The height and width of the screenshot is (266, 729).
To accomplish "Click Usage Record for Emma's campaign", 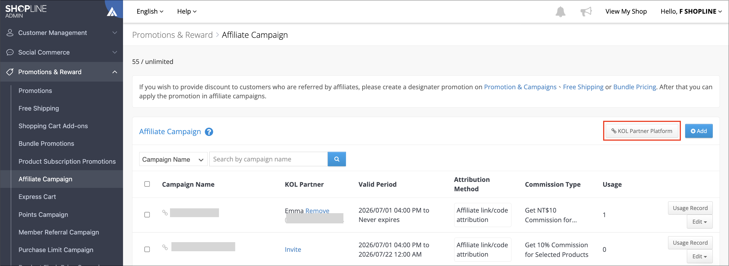I will point(690,208).
